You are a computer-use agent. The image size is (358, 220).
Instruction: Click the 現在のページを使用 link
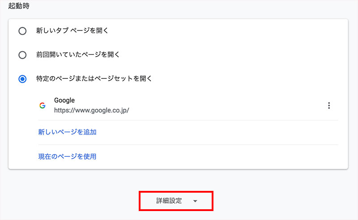[67, 156]
